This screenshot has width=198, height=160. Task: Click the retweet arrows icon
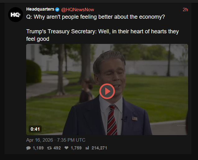click(x=49, y=148)
